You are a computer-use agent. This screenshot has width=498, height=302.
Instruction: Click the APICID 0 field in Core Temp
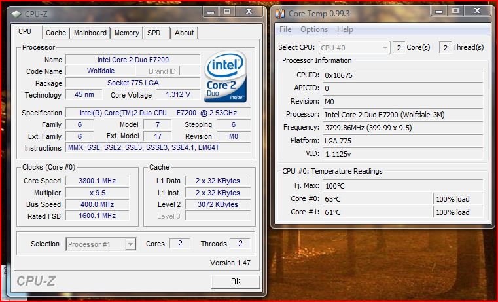click(x=402, y=88)
